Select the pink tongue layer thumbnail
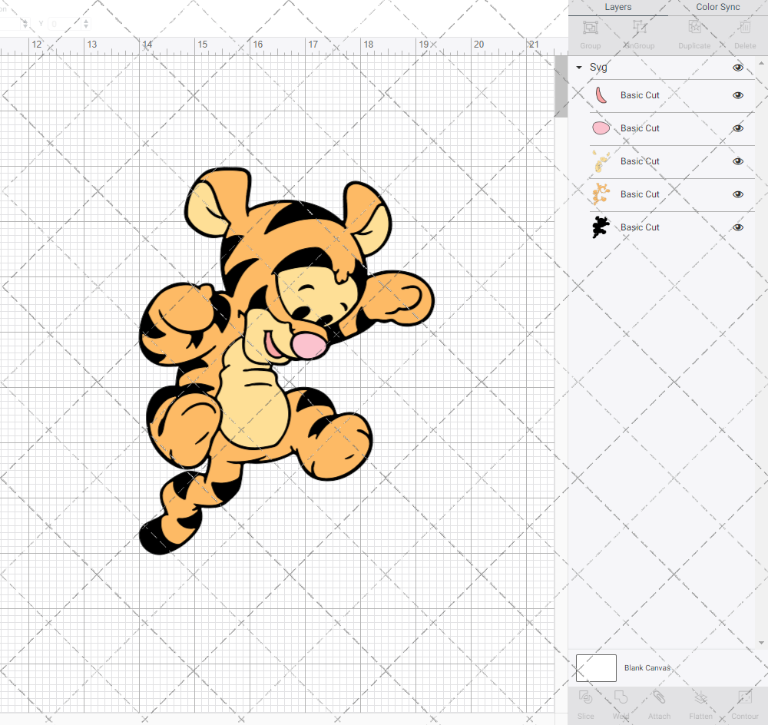 click(601, 95)
